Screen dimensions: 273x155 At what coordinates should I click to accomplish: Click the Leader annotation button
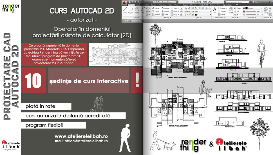click(222, 12)
